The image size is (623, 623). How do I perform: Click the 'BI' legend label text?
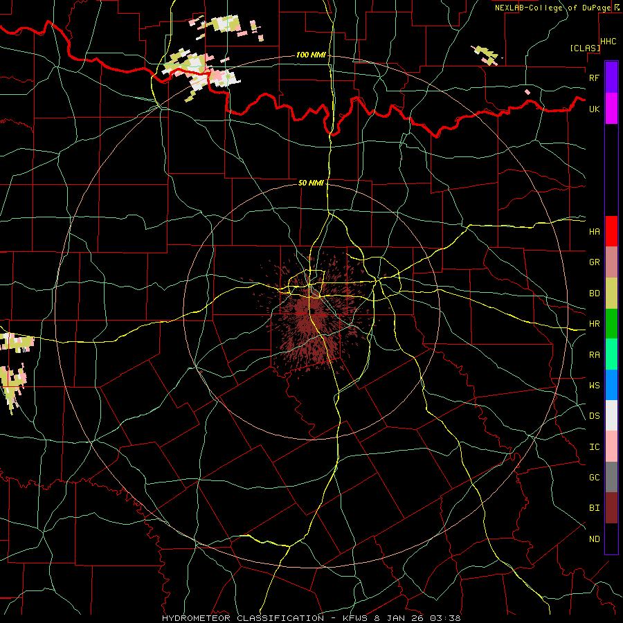click(594, 508)
